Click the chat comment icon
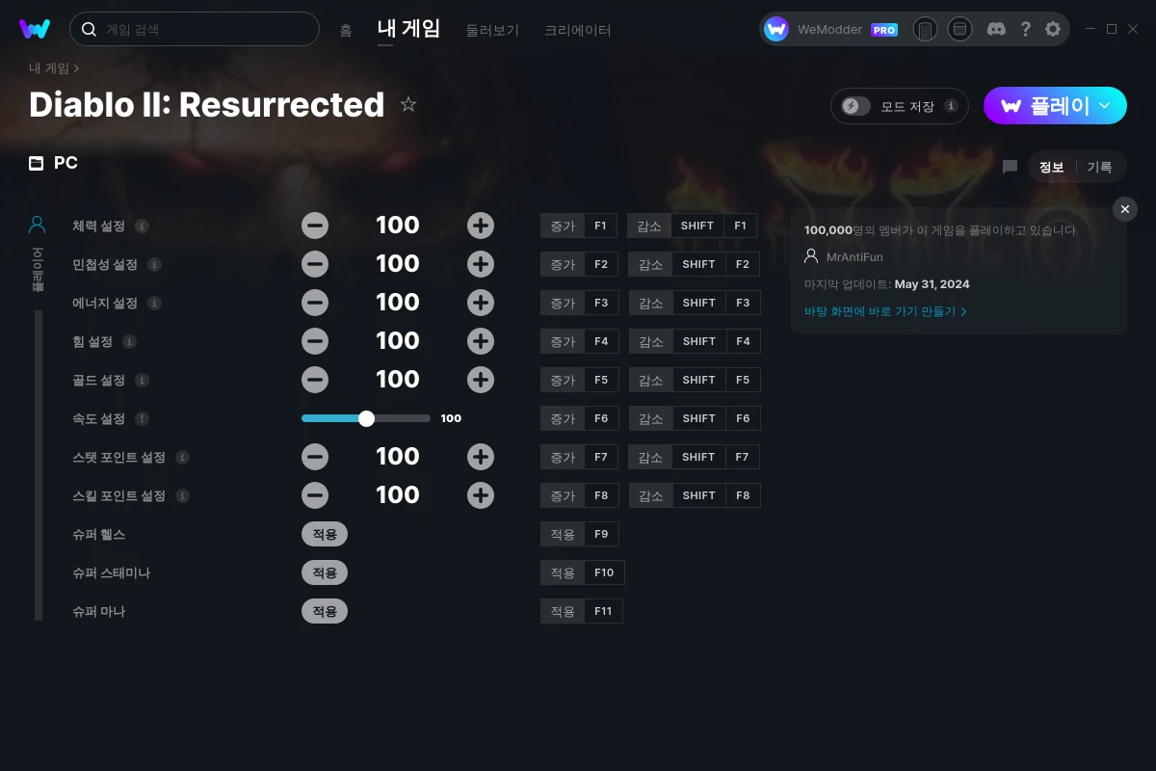1156x771 pixels. coord(1010,167)
